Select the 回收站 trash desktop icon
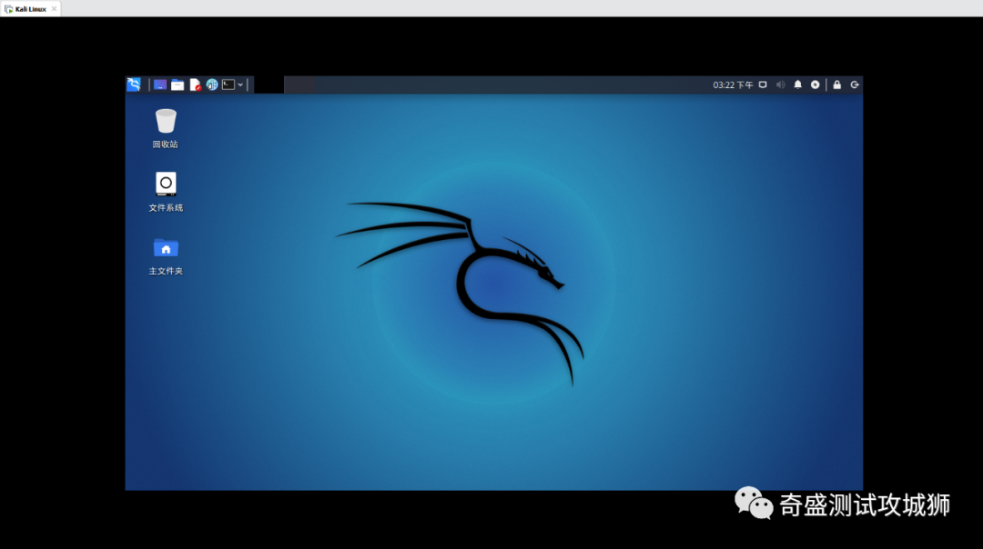Image resolution: width=983 pixels, height=549 pixels. point(166,128)
